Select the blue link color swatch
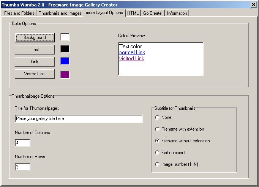This screenshot has width=259, height=187. [x=65, y=61]
